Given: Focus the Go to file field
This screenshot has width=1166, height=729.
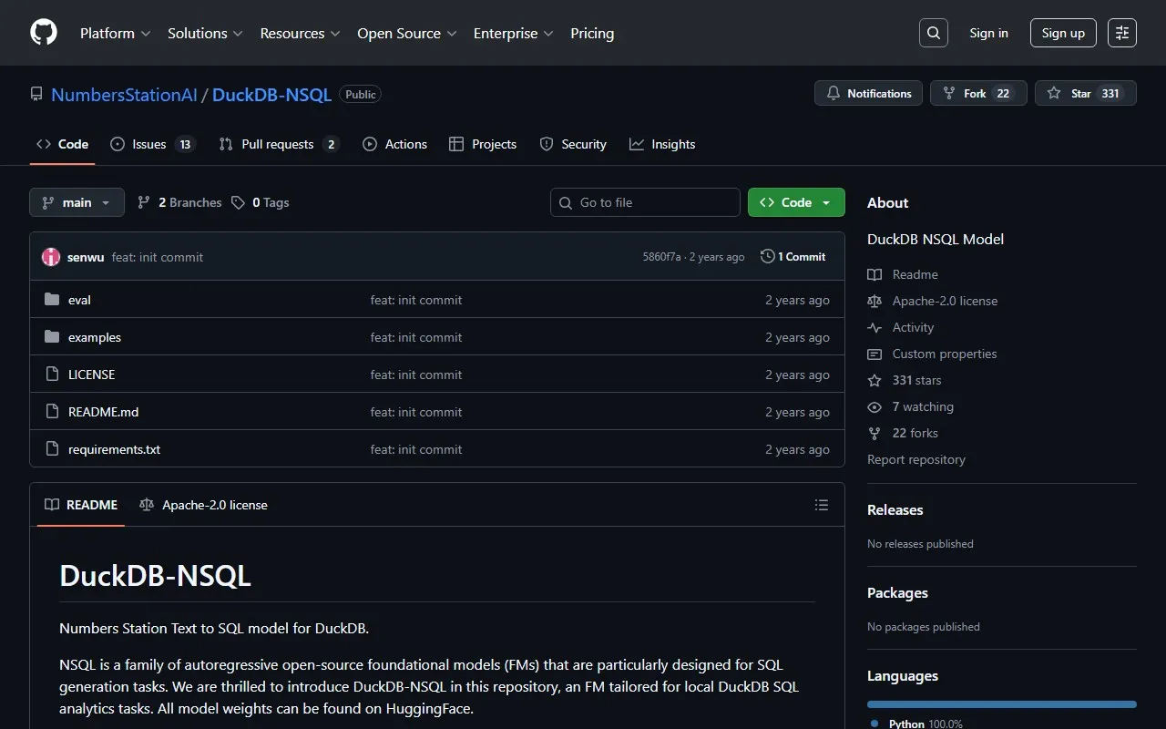Looking at the screenshot, I should pyautogui.click(x=645, y=202).
